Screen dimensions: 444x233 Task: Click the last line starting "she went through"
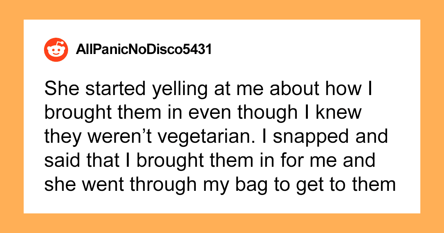tap(220, 185)
